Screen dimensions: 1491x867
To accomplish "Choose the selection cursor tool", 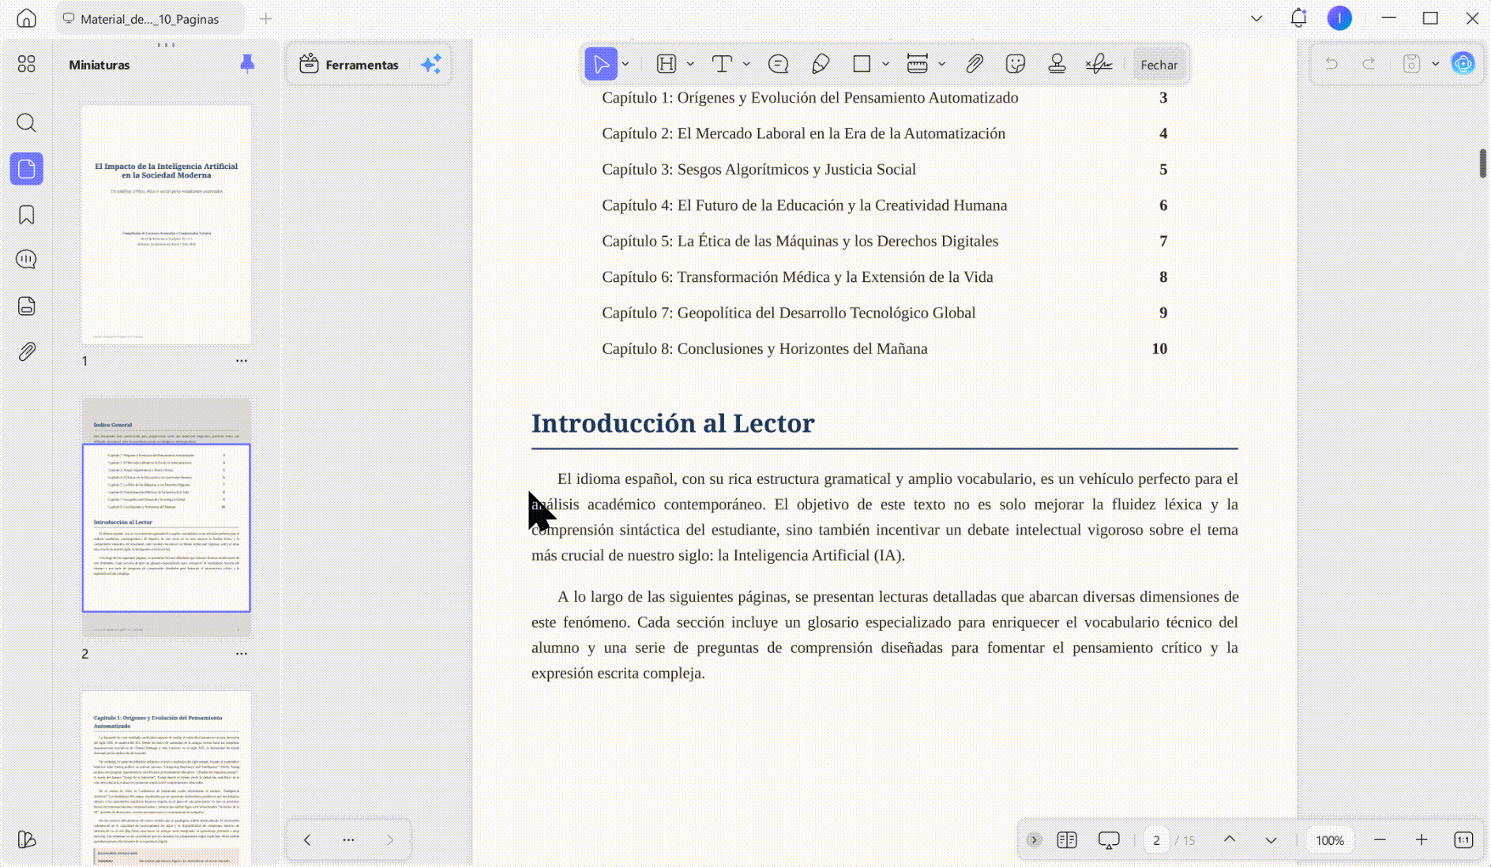I will click(x=601, y=64).
